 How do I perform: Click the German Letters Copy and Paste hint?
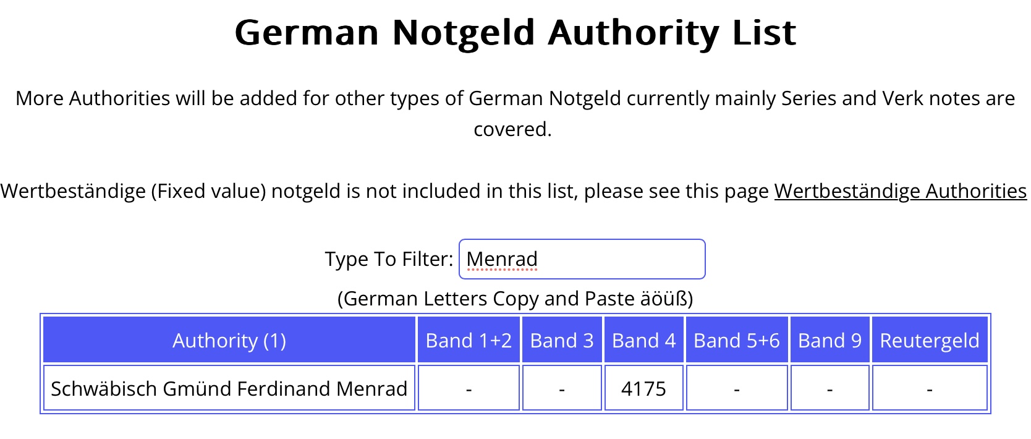515,299
